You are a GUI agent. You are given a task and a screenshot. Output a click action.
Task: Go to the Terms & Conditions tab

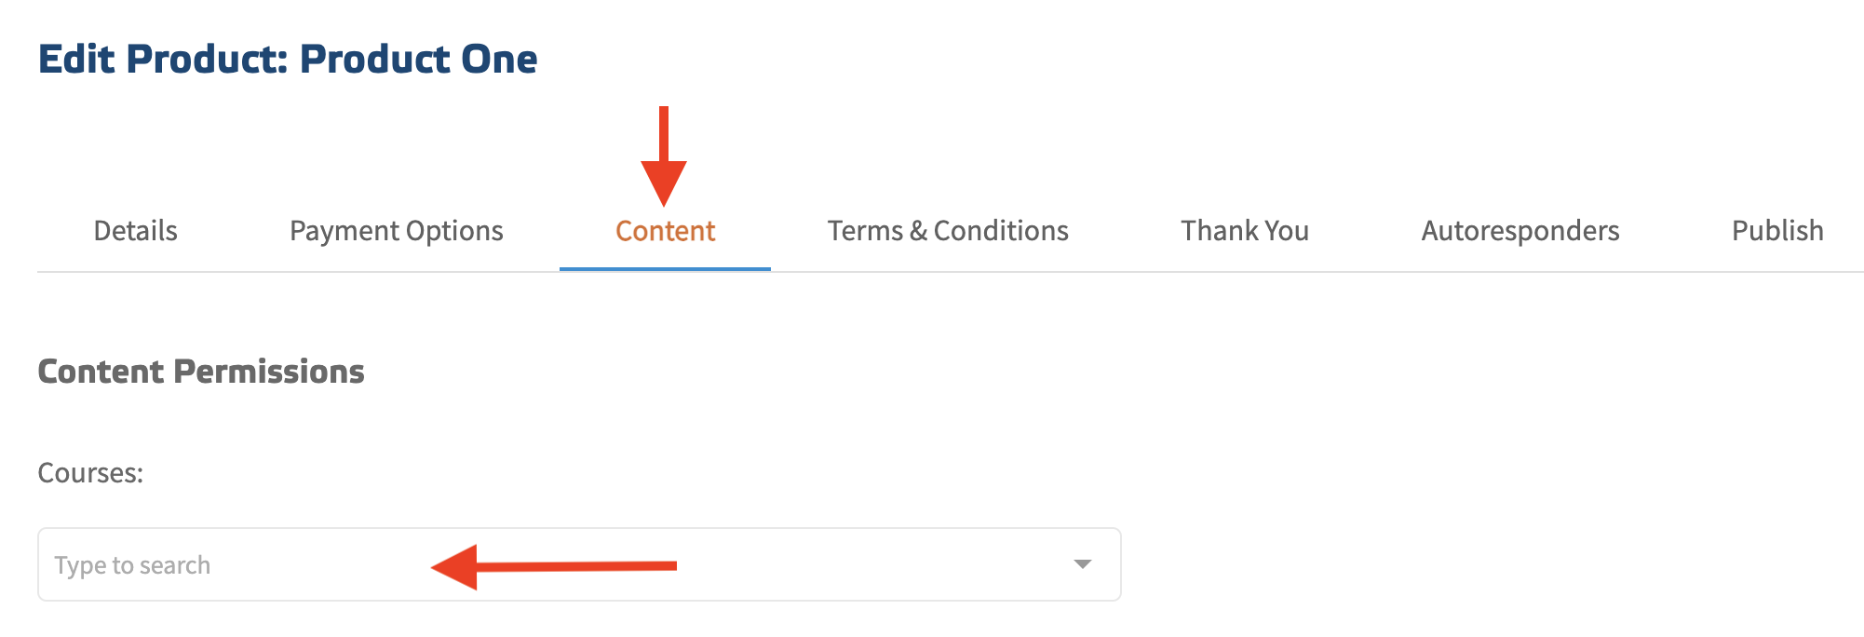click(x=948, y=231)
